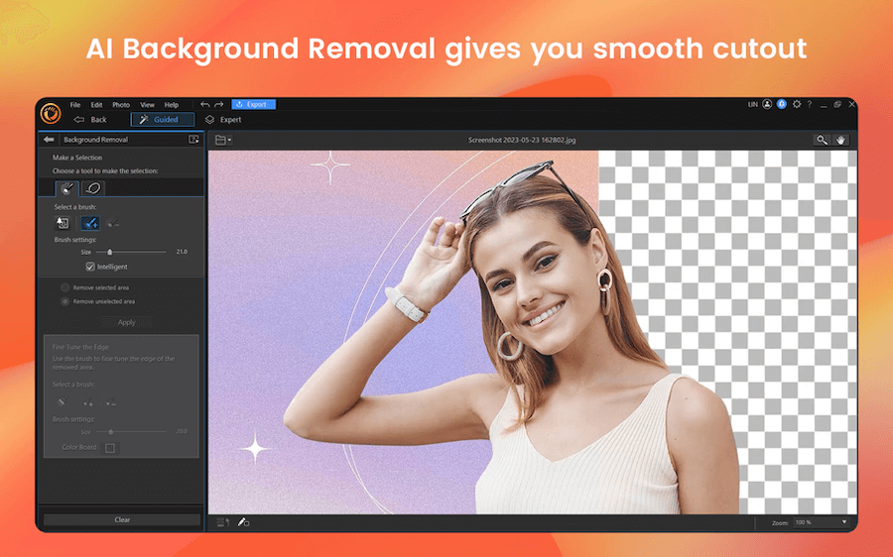
Task: Switch to Expert mode
Action: click(x=223, y=120)
